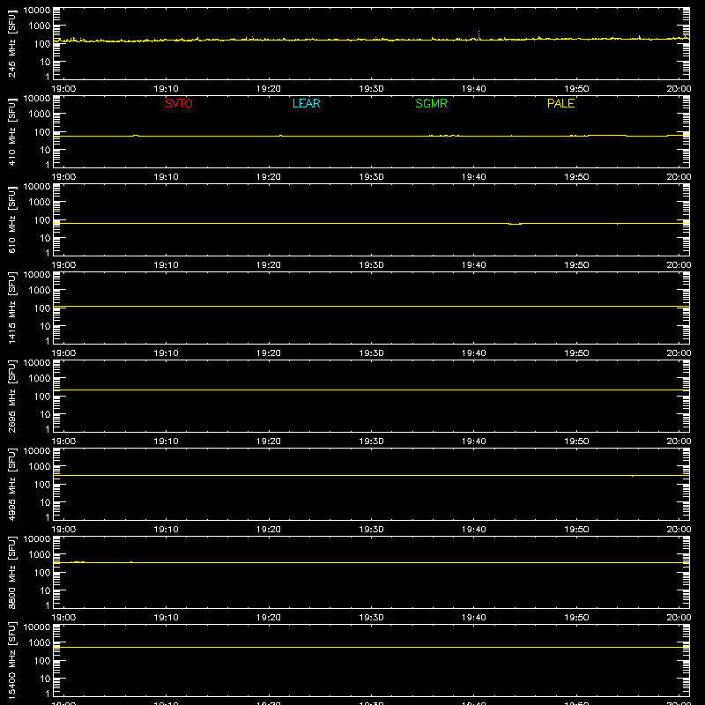The image size is (705, 705).
Task: Click the raised 410 MHz trace step after 19:50
Action: [606, 135]
